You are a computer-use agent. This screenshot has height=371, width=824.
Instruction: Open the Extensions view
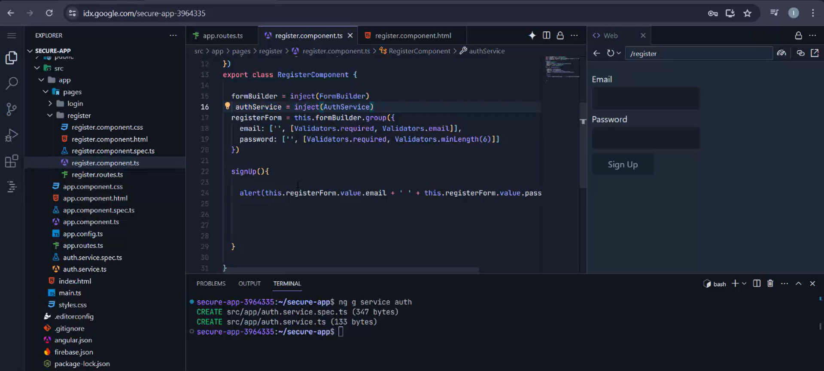[12, 161]
